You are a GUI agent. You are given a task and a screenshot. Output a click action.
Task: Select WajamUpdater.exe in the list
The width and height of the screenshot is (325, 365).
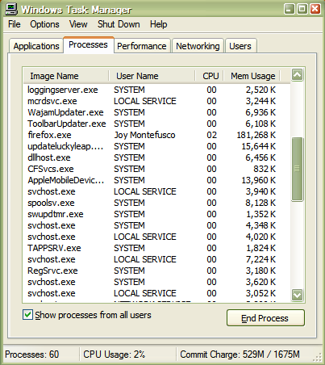point(156,112)
